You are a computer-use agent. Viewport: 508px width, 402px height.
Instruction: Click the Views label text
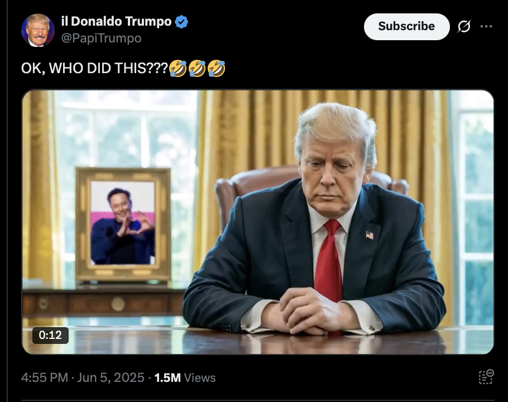tap(200, 377)
